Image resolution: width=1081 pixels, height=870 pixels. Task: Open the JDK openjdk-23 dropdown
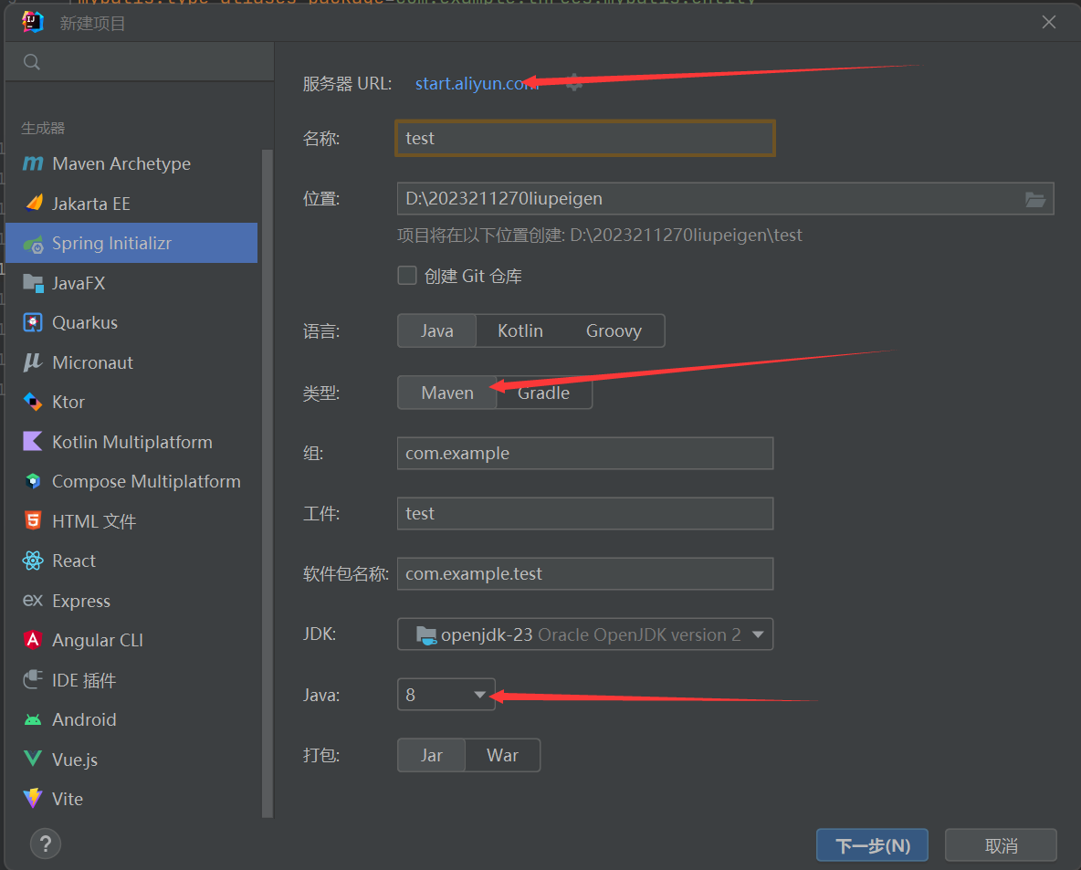(x=585, y=634)
